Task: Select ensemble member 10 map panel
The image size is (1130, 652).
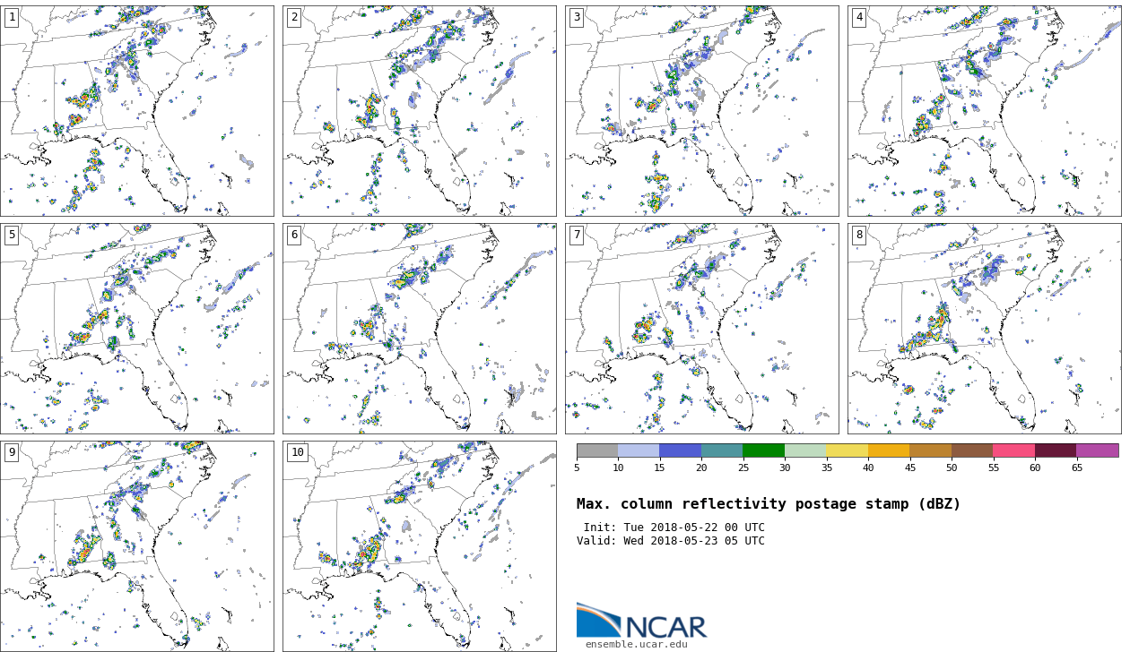Action: tap(419, 546)
